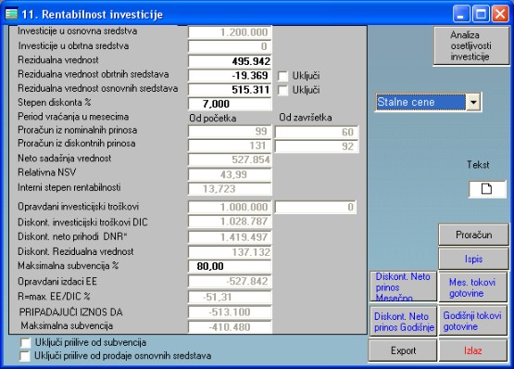The height and width of the screenshot is (369, 514).
Task: Click the application icon in the title bar
Action: pos(11,14)
